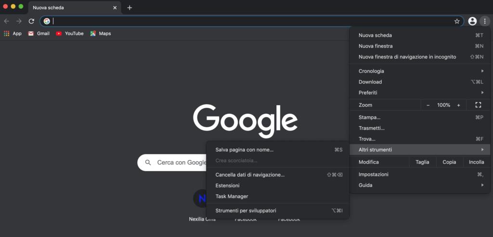The width and height of the screenshot is (493, 237).
Task: Open Impostazioni from menu
Action: 421,174
